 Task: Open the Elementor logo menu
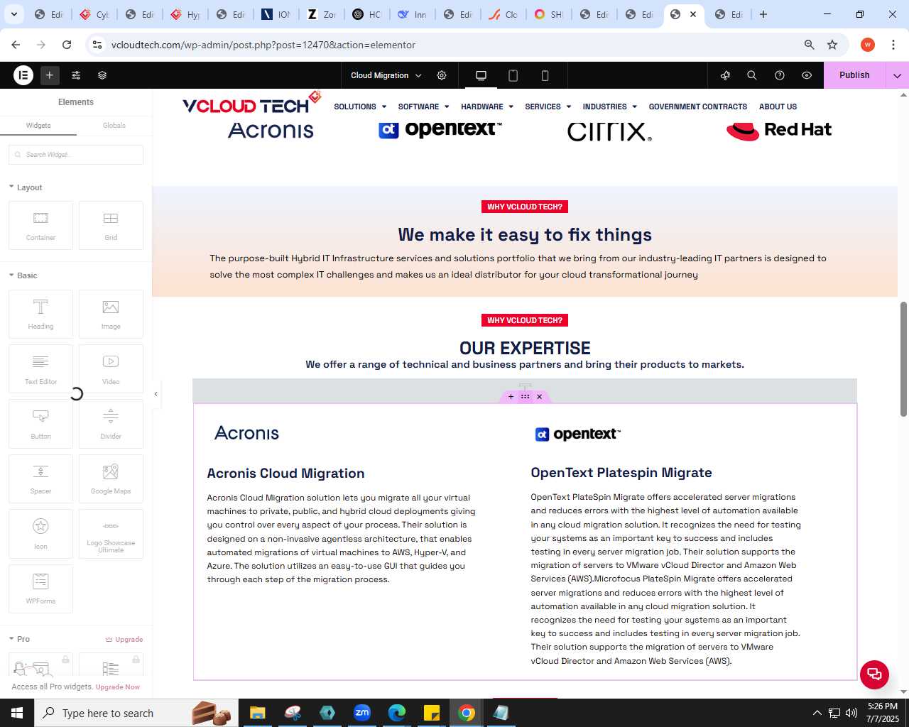[23, 75]
